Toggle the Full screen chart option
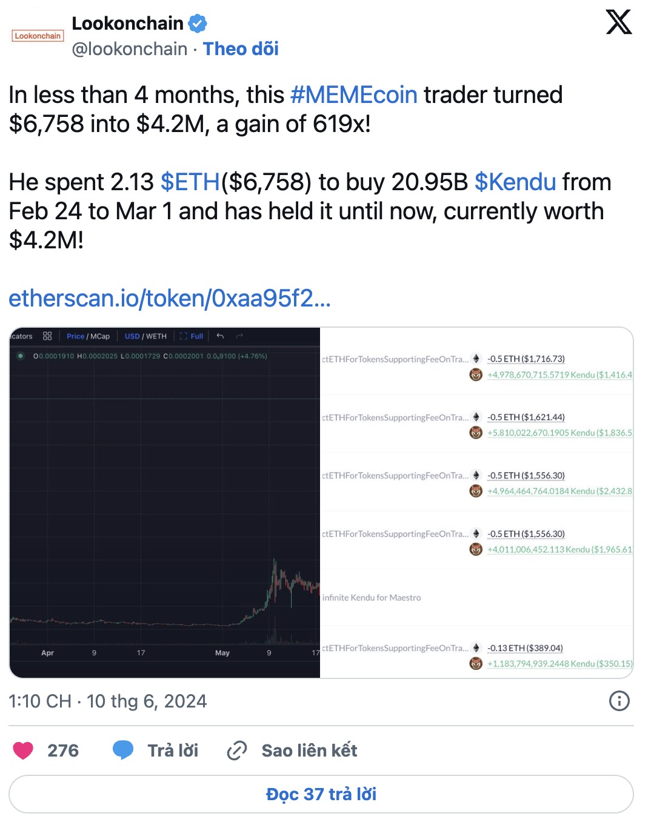 (x=192, y=336)
